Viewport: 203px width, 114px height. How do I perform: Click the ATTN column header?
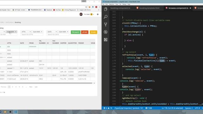pos(9,43)
